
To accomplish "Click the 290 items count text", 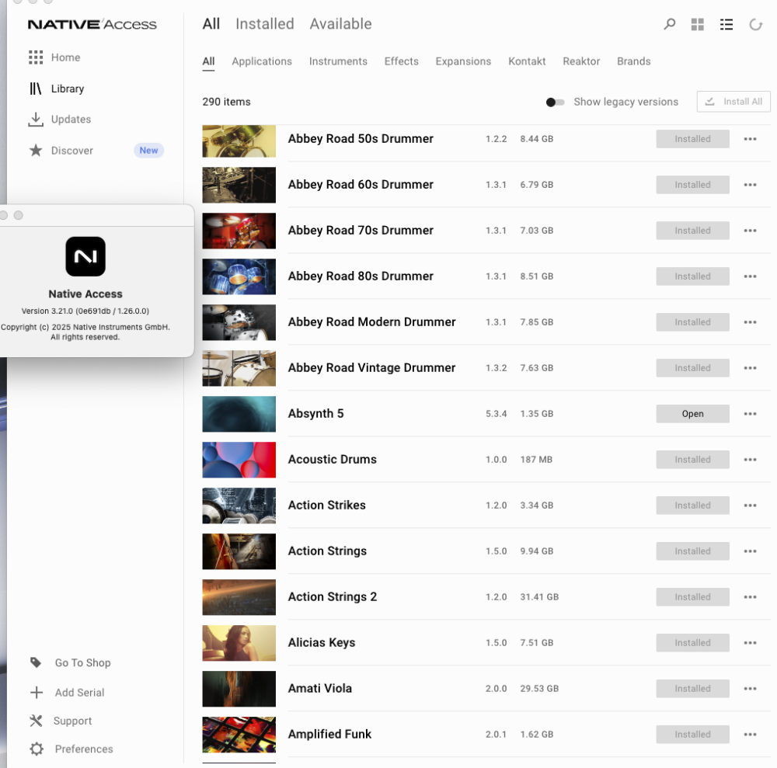I will pyautogui.click(x=226, y=102).
